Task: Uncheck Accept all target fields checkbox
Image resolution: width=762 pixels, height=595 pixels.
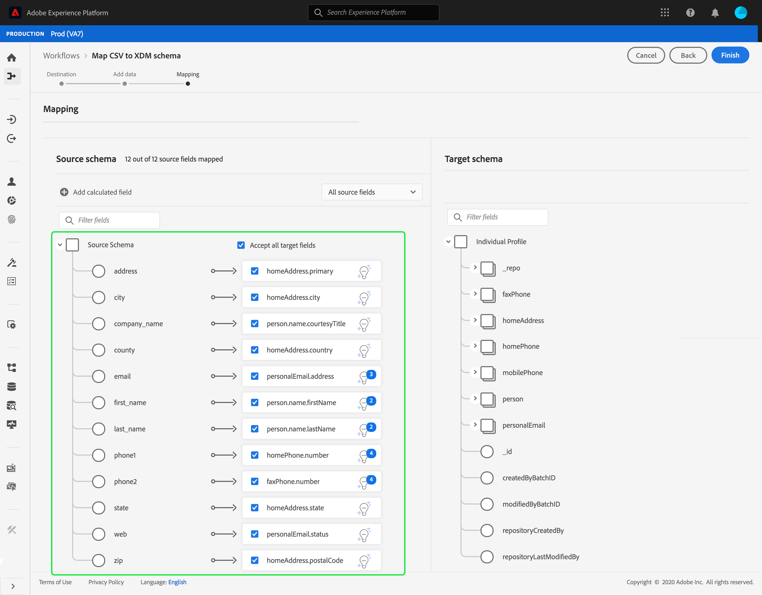Action: click(241, 245)
